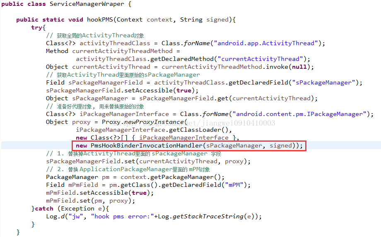Viewport: 381px width, 237px height.
Task: Click the comment 准备好代理对象
Action: 95,106
